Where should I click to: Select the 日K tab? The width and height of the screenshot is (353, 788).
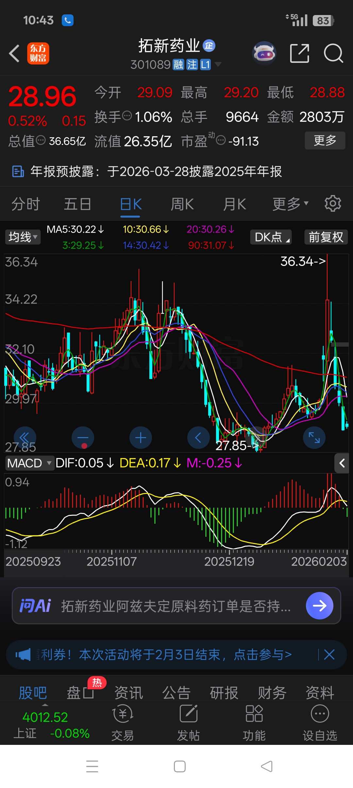coord(131,204)
